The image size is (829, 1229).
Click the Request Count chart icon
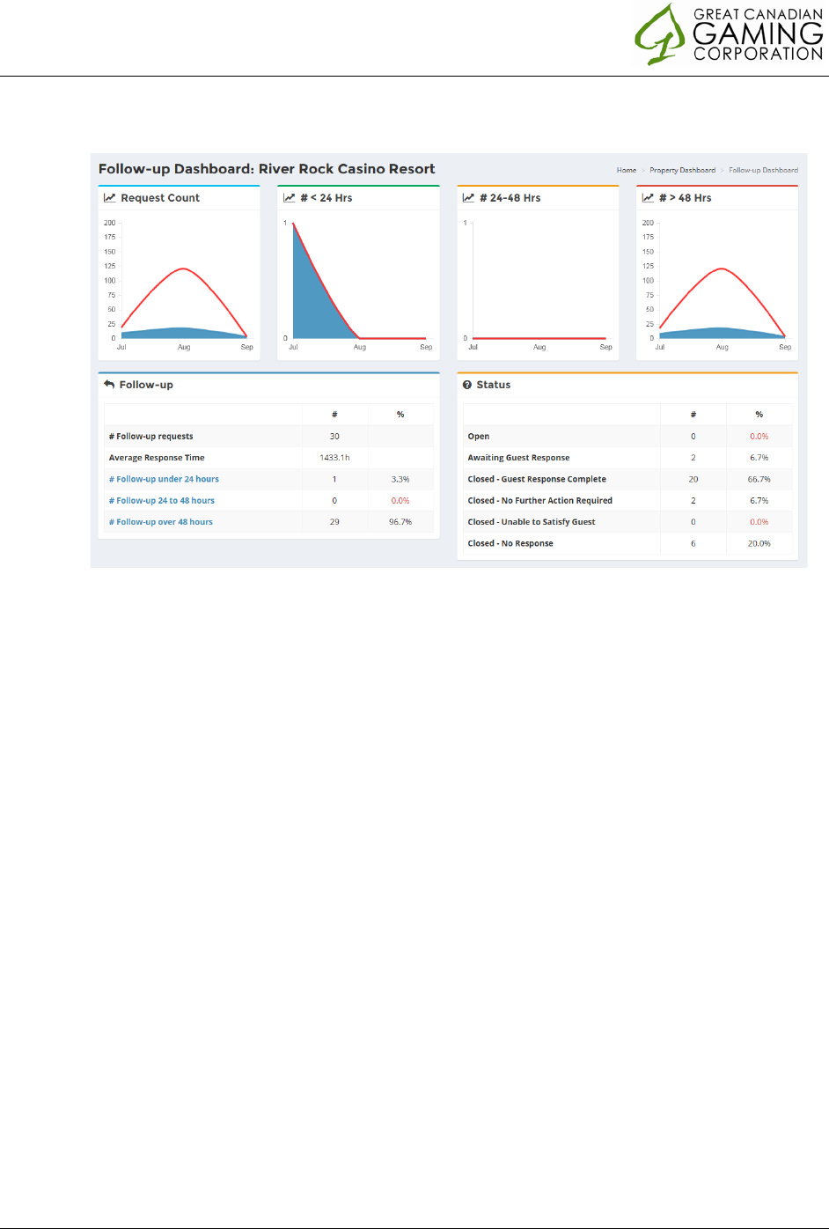click(x=110, y=198)
